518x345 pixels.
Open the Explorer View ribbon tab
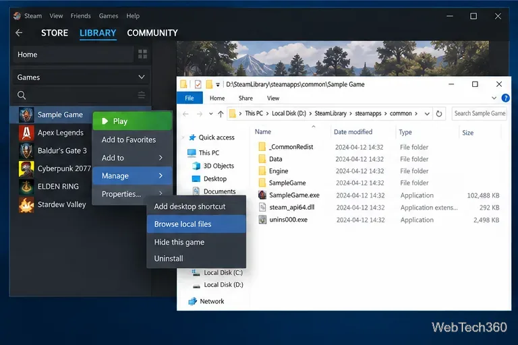273,98
